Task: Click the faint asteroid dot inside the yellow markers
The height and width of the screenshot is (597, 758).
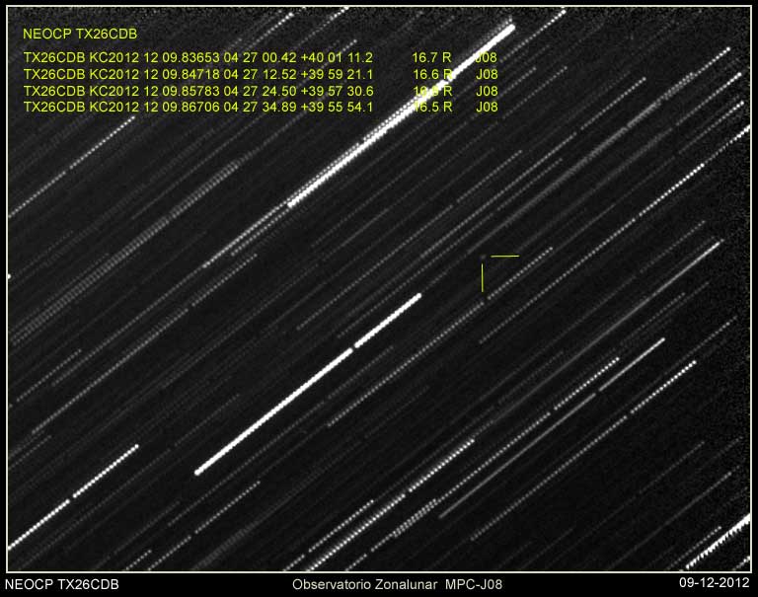Action: pyautogui.click(x=483, y=258)
